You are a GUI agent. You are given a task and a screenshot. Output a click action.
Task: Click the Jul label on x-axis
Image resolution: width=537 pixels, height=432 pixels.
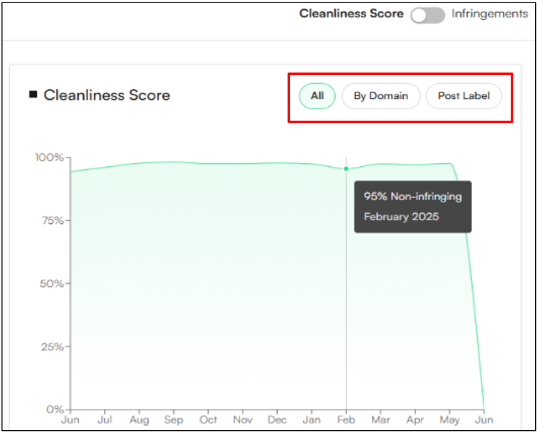[104, 419]
